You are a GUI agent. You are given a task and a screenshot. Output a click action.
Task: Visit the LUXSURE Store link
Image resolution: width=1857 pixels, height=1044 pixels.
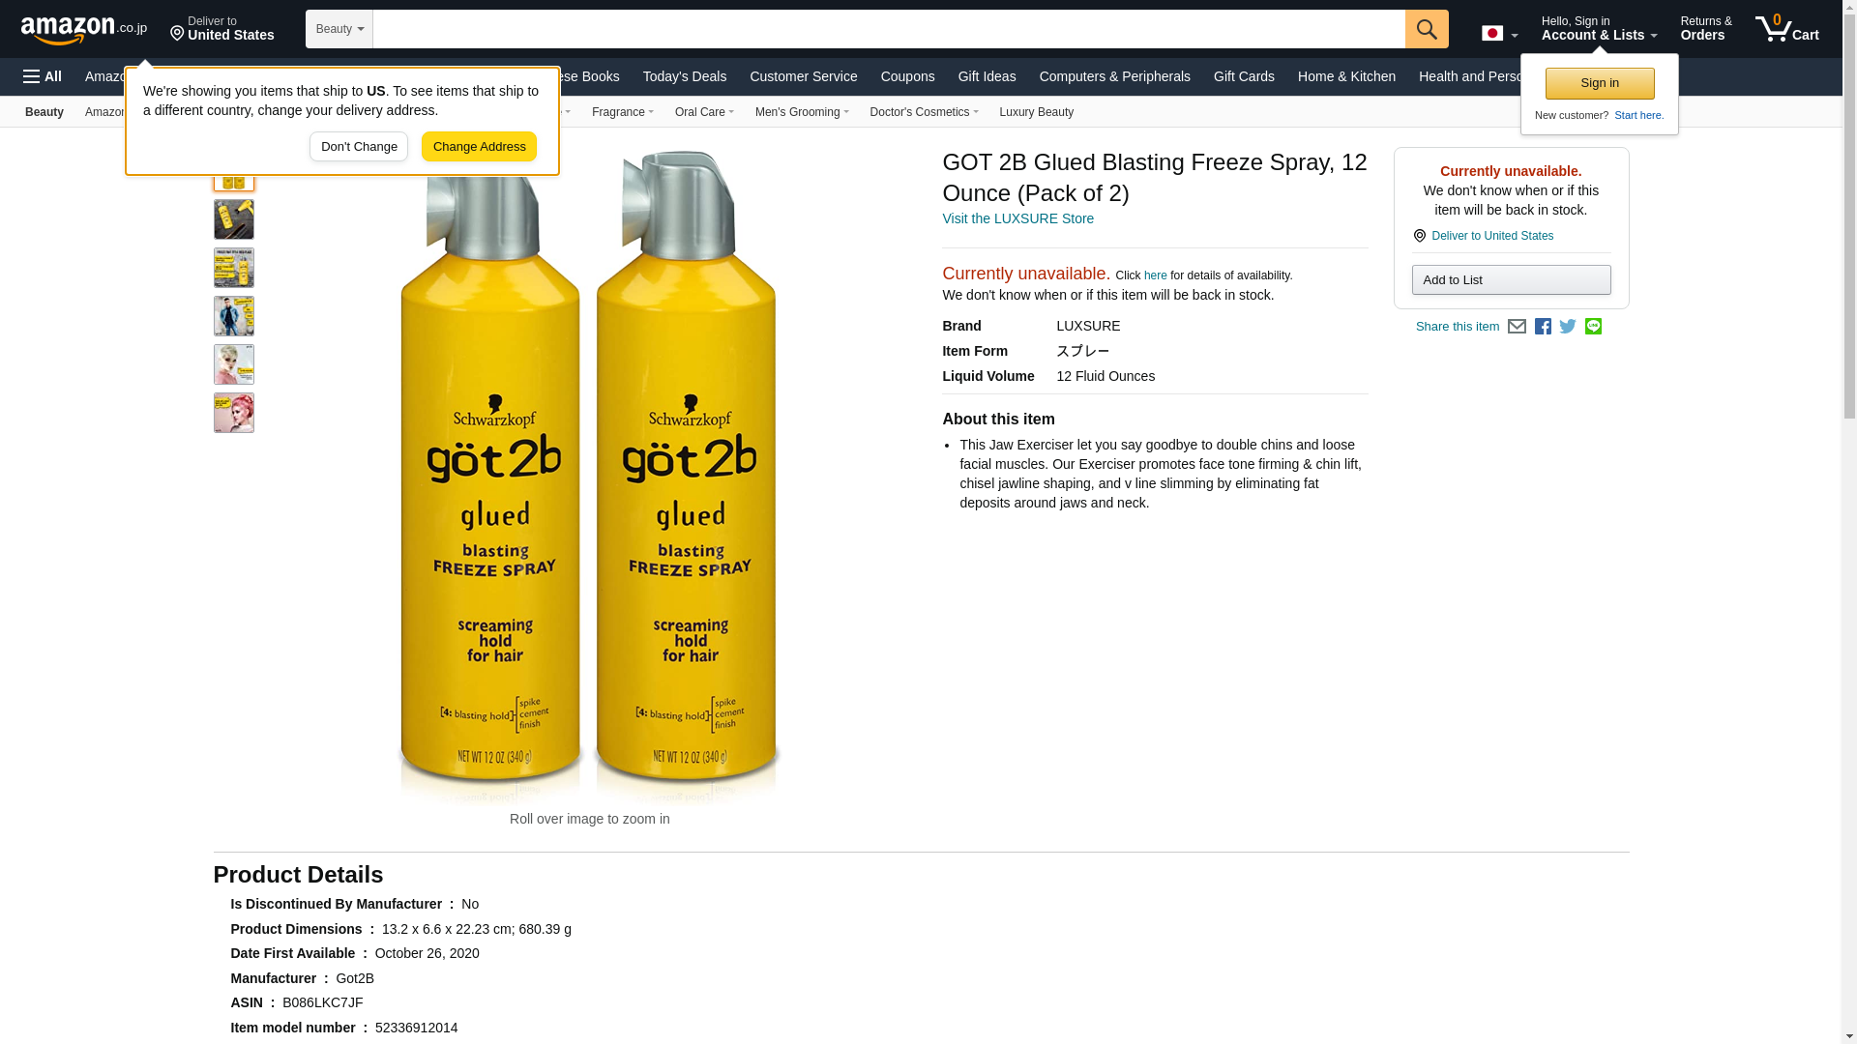1017,219
